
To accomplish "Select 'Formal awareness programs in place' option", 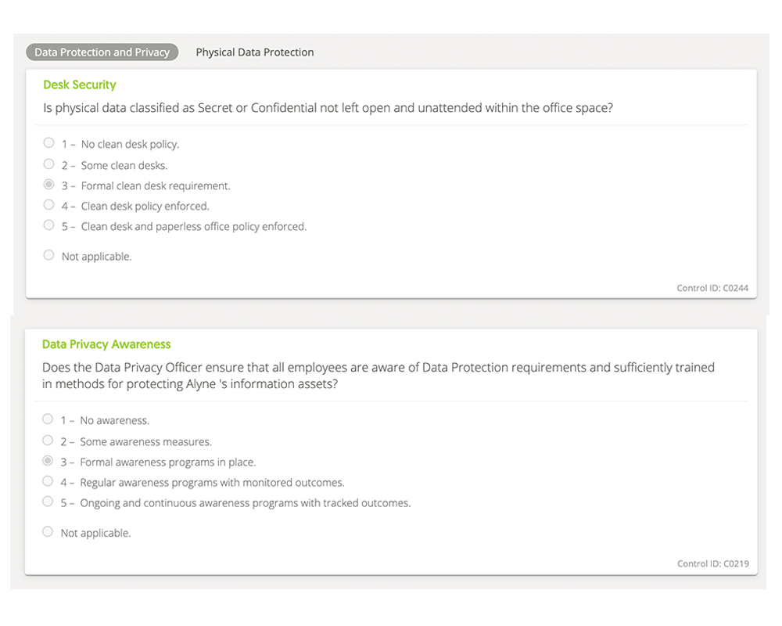I will (48, 461).
